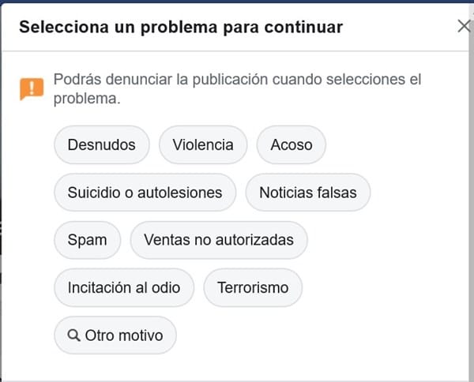
Task: Select Noticias falsas as the problem
Action: (x=307, y=193)
